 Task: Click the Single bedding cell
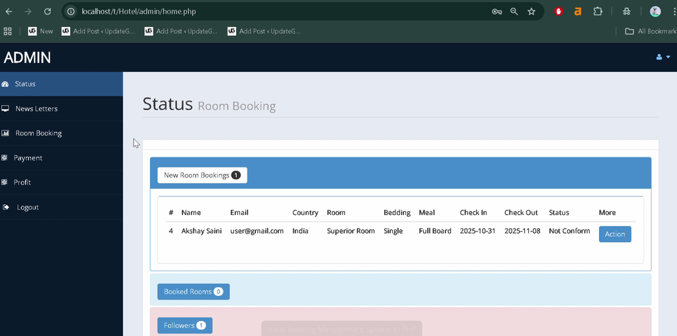[393, 231]
